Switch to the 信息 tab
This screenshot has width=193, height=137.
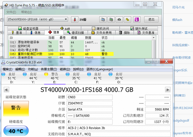point(35,32)
